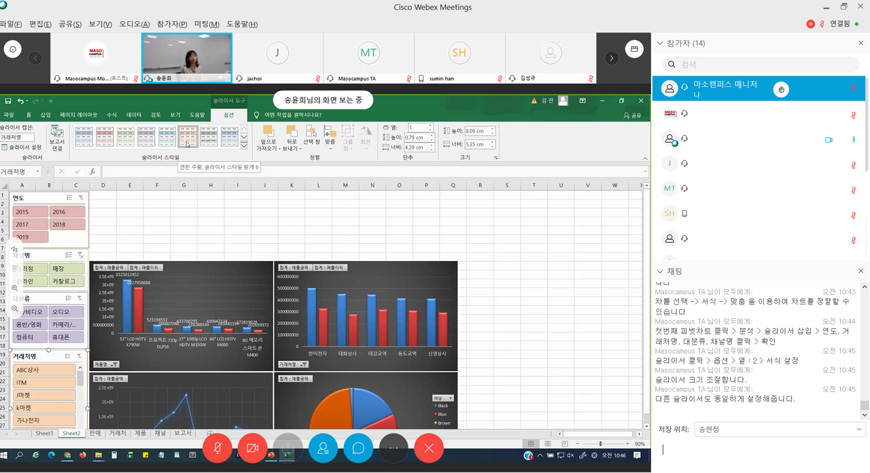Collapse the 채팅 panel chevron
870x473 pixels.
[659, 271]
